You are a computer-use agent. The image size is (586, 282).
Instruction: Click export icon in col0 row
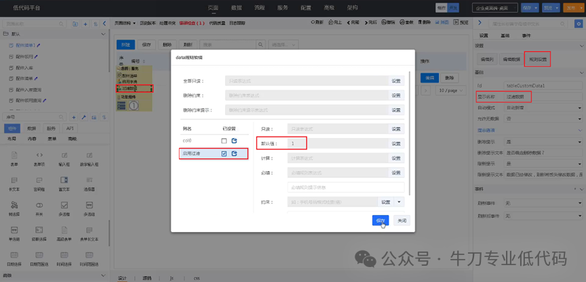click(x=234, y=141)
